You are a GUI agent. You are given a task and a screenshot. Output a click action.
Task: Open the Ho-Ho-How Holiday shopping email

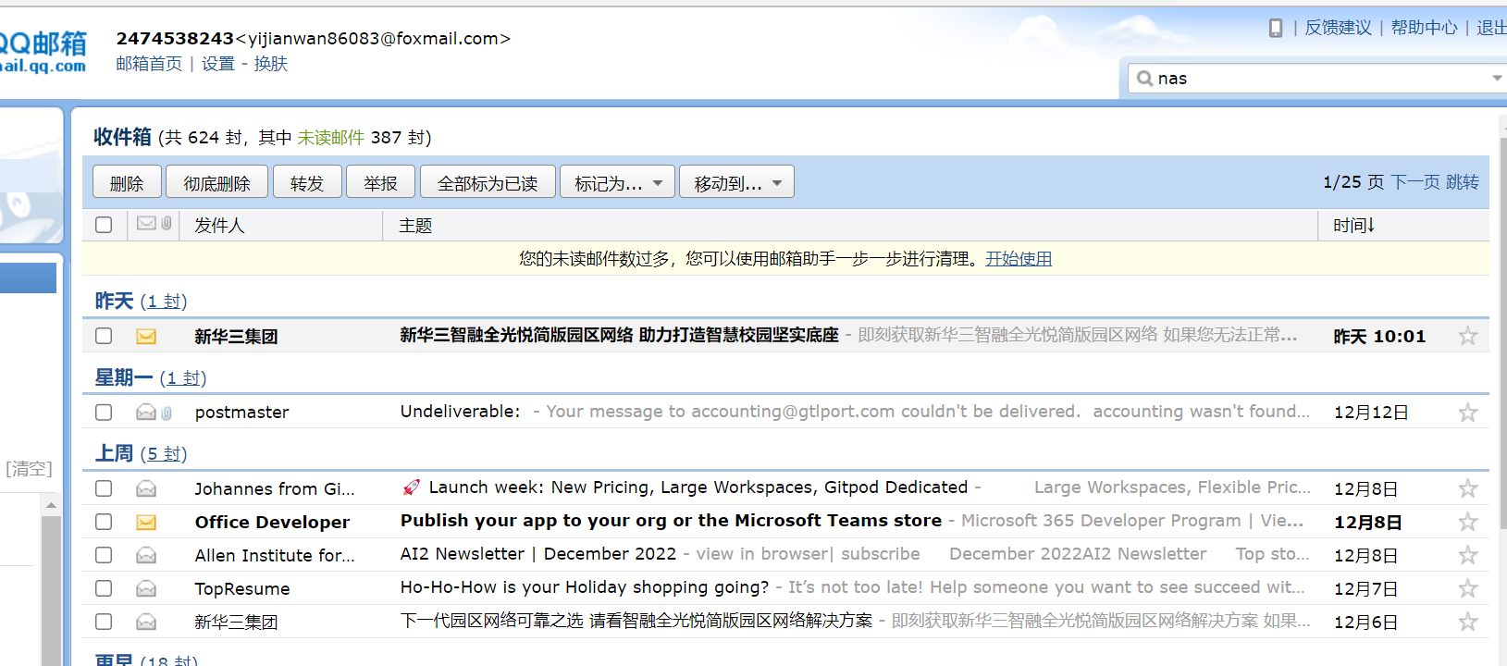tap(584, 587)
